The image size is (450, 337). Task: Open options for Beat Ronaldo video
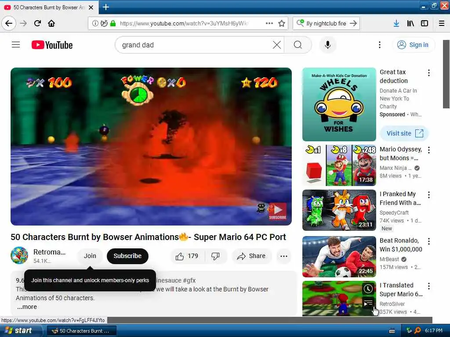point(429,241)
